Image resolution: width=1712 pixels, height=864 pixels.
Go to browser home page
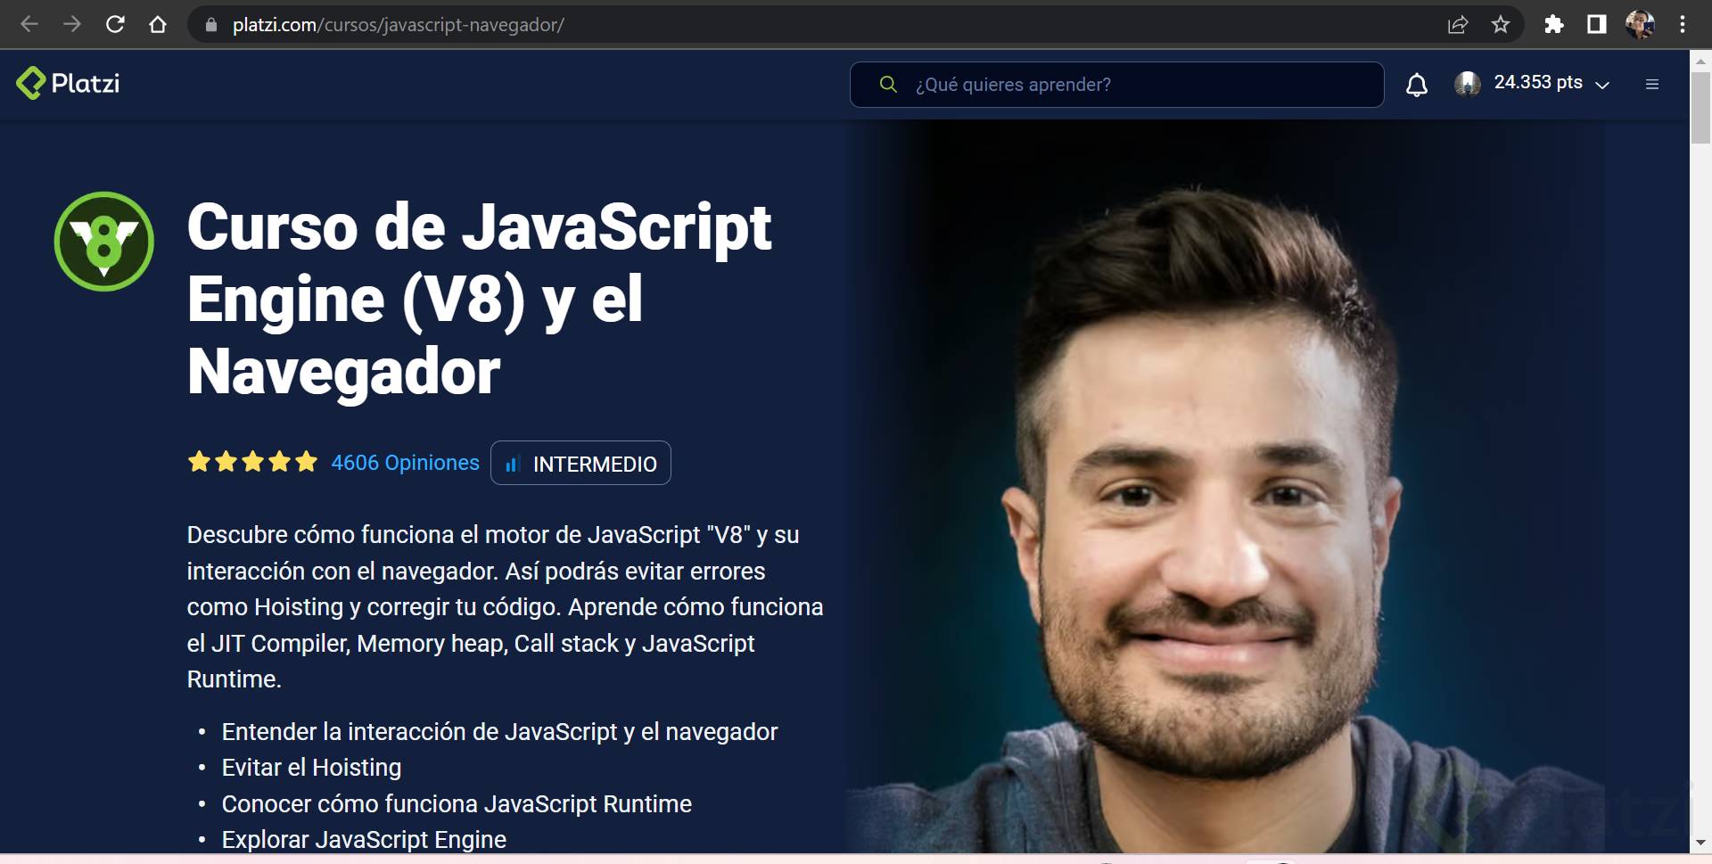pos(158,24)
